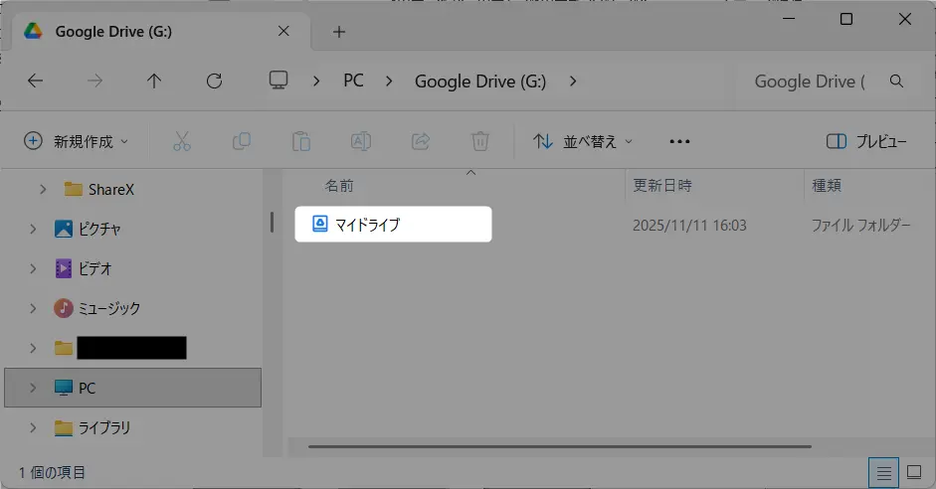The height and width of the screenshot is (489, 936).
Task: Sort by 更新日時 column header
Action: click(661, 186)
